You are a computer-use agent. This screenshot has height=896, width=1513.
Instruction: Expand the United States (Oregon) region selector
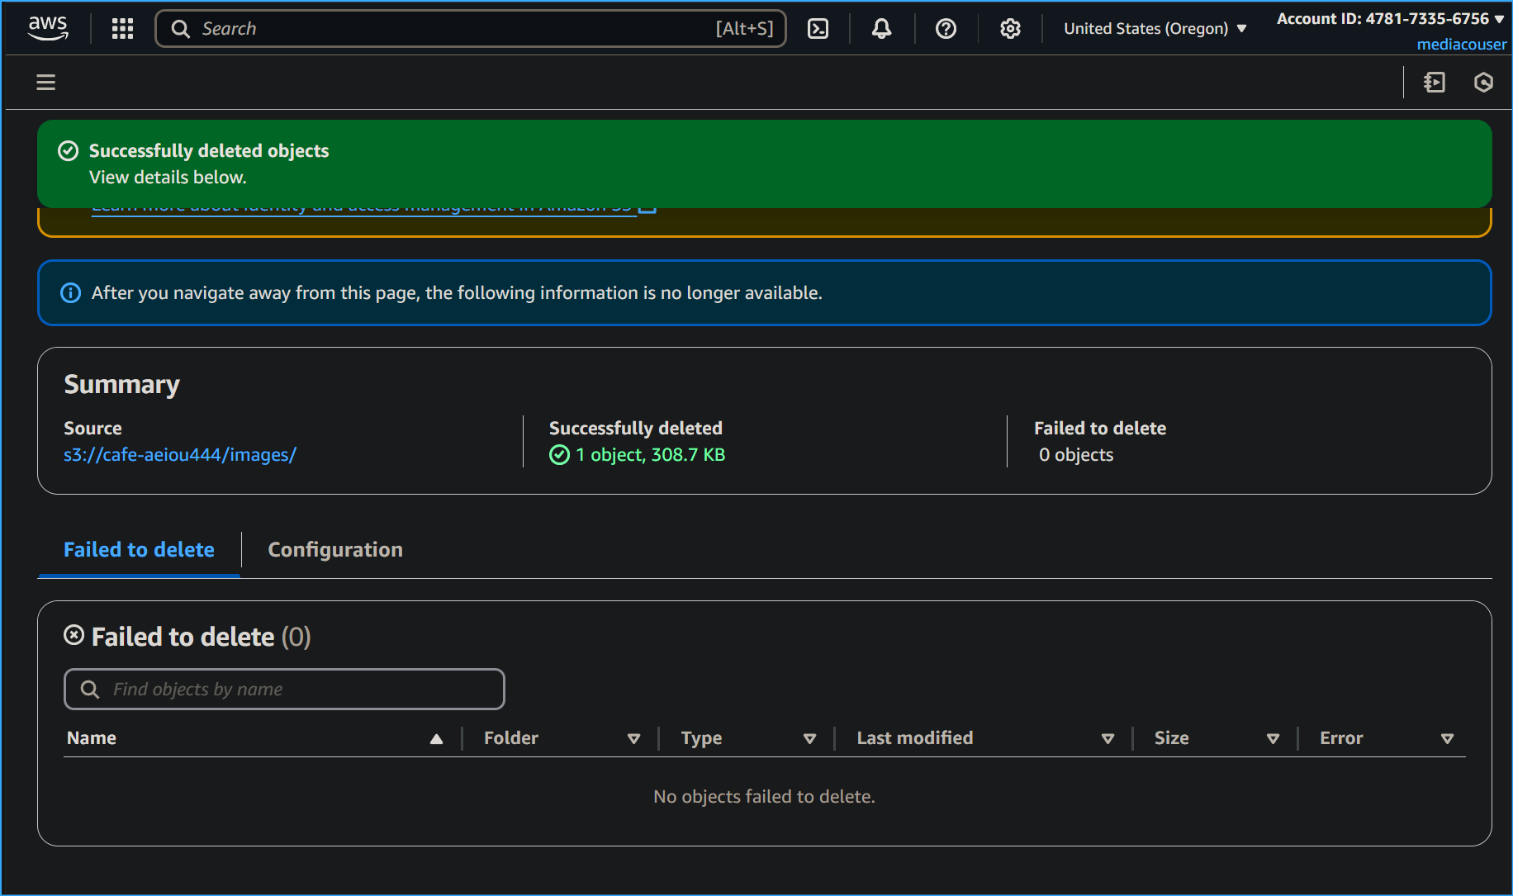coord(1155,29)
